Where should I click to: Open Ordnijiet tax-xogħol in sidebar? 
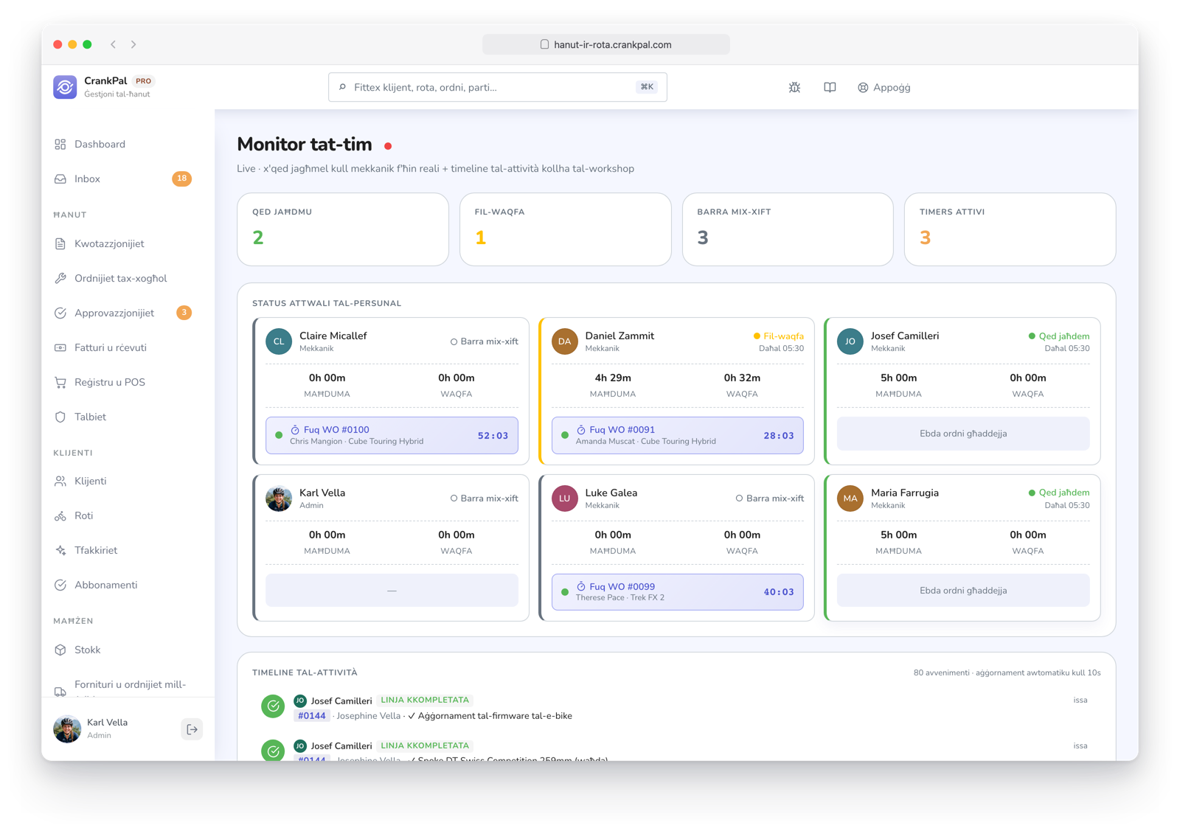coord(122,278)
